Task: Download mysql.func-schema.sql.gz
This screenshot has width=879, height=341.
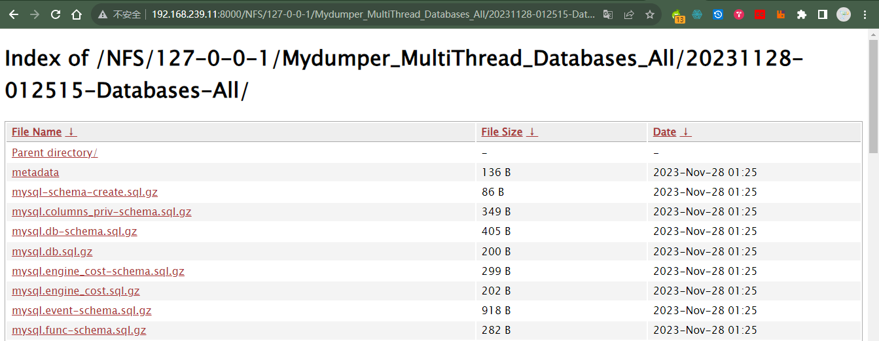Action: coord(79,330)
